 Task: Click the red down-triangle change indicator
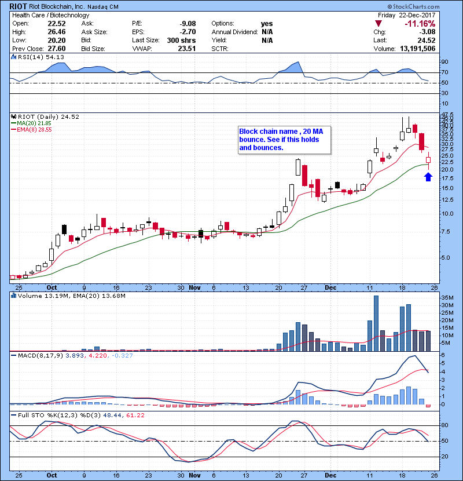click(x=379, y=24)
